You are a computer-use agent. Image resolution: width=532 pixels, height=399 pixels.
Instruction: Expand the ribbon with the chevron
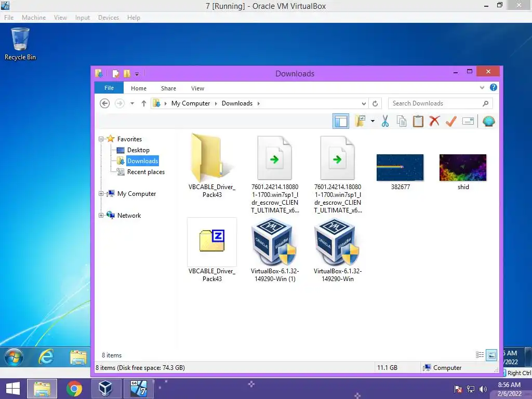482,87
